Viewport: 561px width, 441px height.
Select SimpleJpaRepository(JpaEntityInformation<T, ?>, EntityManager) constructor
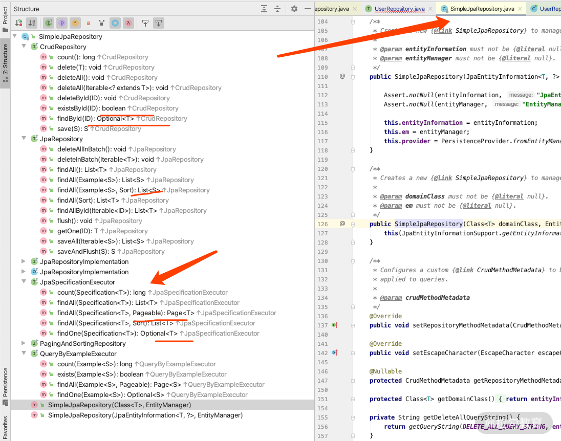[x=162, y=415]
